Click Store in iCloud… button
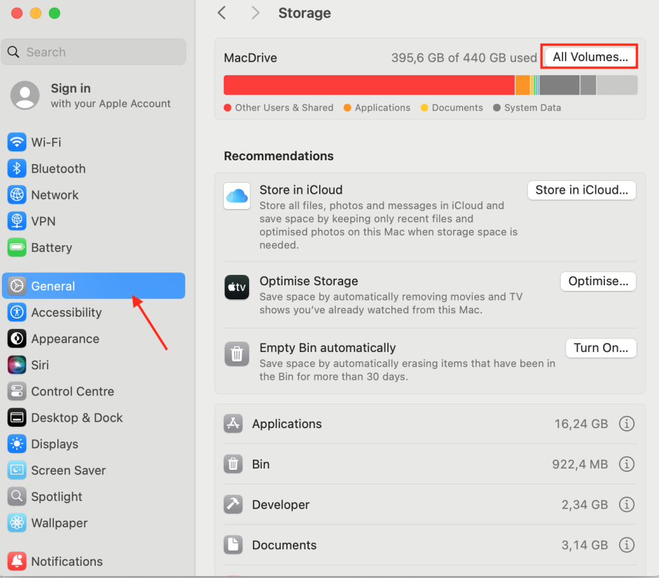 coord(582,190)
